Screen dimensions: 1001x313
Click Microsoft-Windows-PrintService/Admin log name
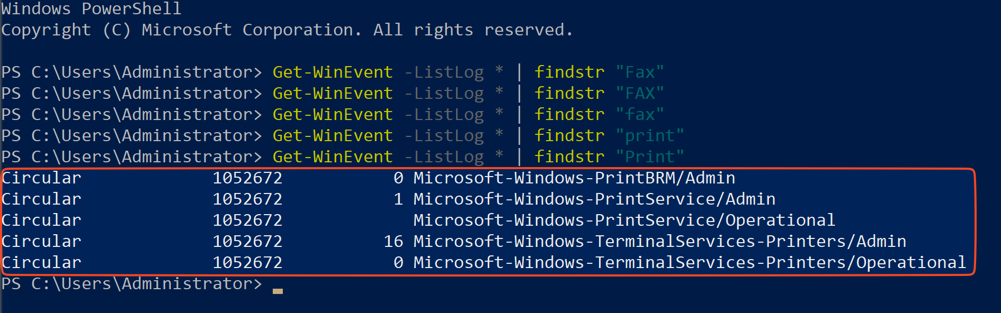tap(594, 199)
